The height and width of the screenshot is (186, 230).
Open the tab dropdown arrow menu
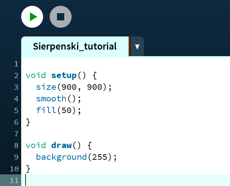pyautogui.click(x=137, y=46)
